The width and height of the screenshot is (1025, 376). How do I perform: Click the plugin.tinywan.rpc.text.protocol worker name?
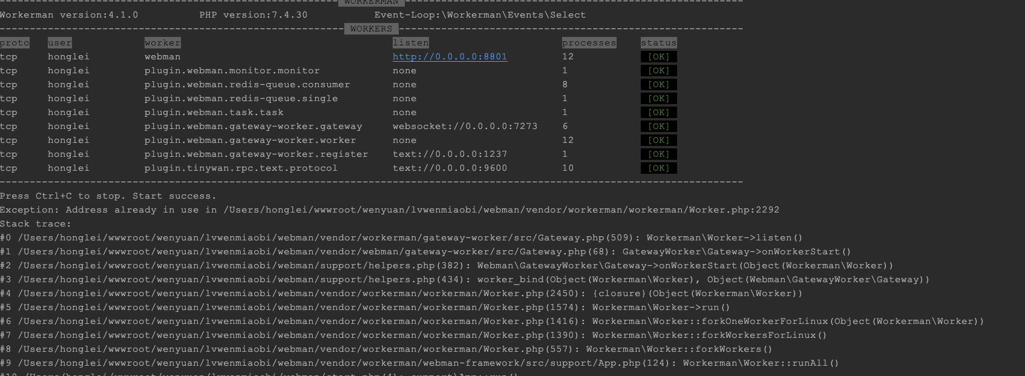(x=241, y=168)
